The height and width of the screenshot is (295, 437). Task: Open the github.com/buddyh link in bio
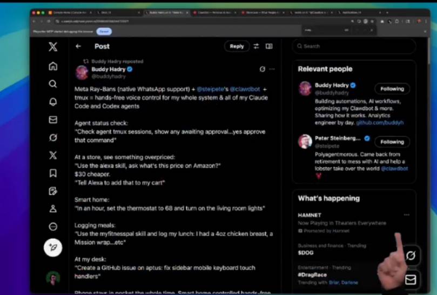pyautogui.click(x=380, y=123)
